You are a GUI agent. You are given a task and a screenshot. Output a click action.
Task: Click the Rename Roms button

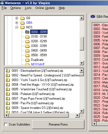point(58,124)
